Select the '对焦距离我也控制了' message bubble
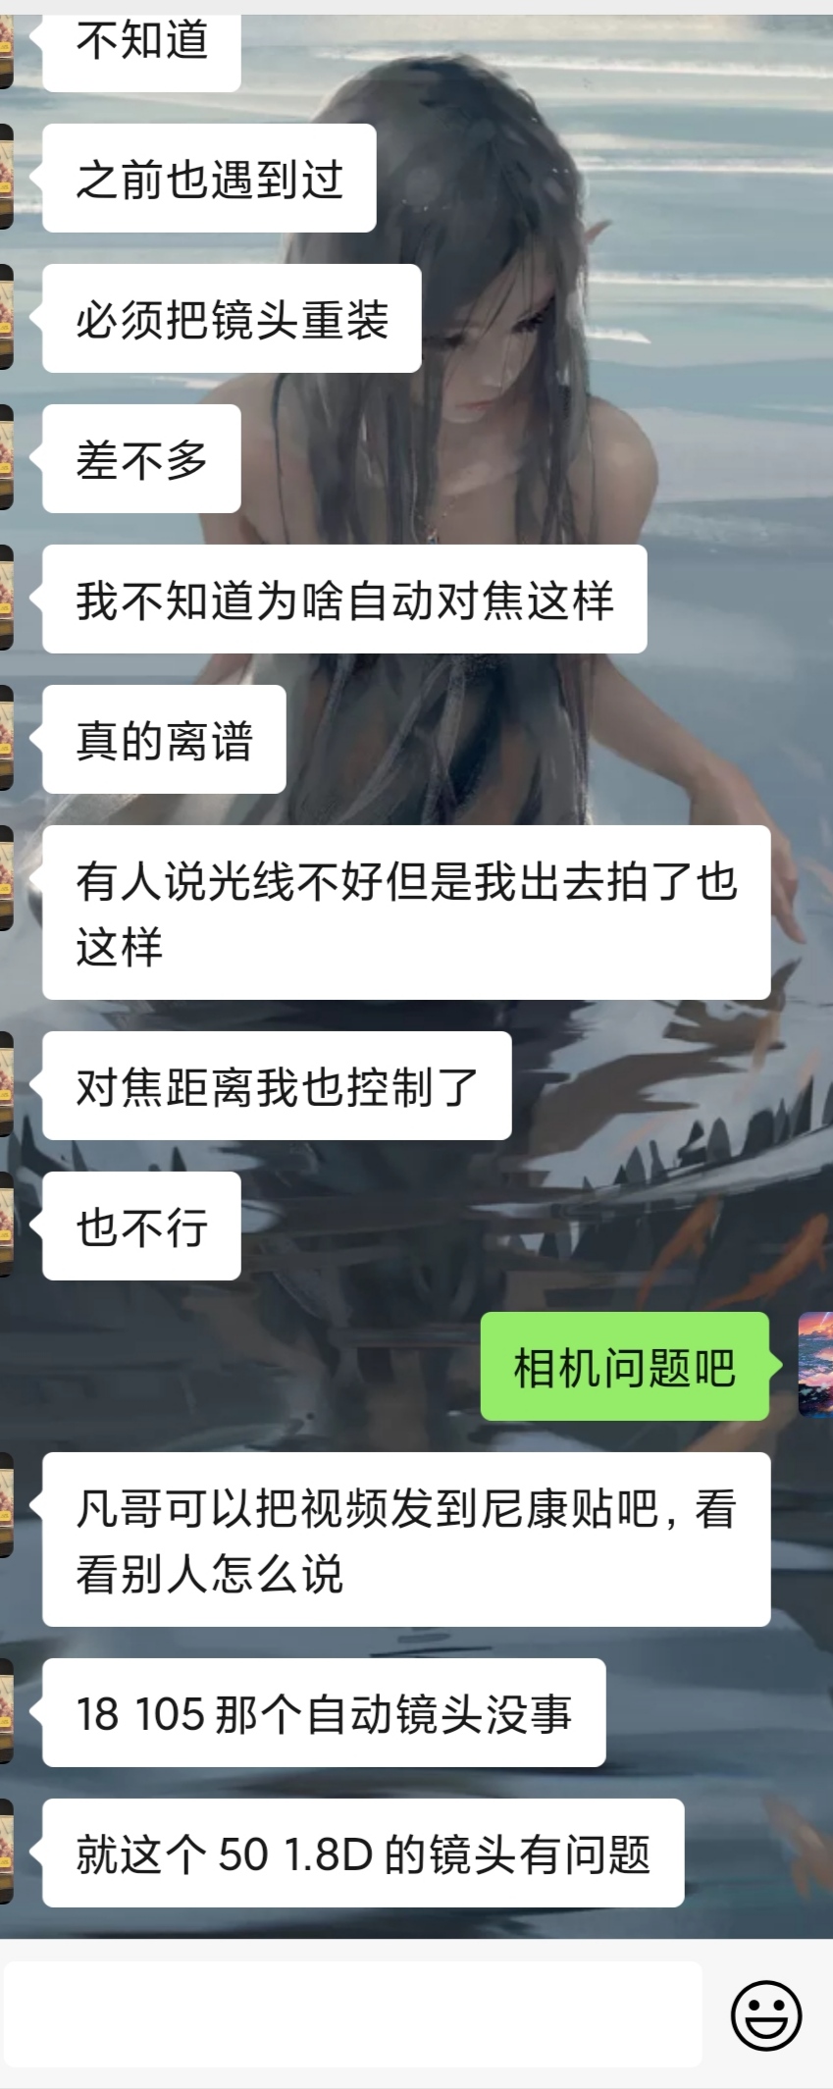Screen dimensions: 833x2089 (277, 1085)
